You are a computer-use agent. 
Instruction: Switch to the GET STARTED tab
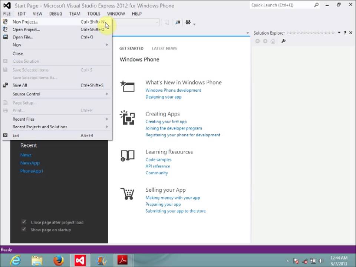click(131, 48)
